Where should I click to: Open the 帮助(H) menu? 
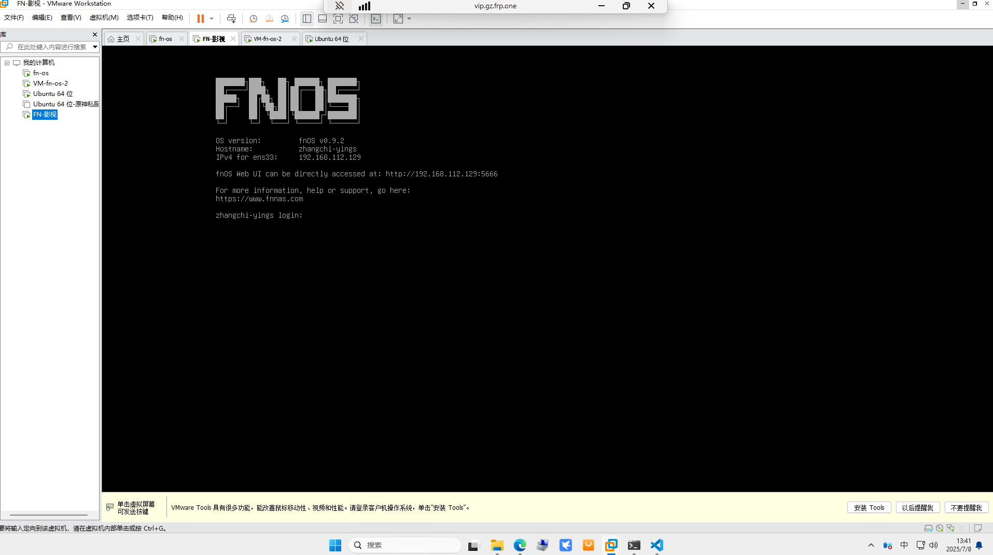[x=172, y=18]
